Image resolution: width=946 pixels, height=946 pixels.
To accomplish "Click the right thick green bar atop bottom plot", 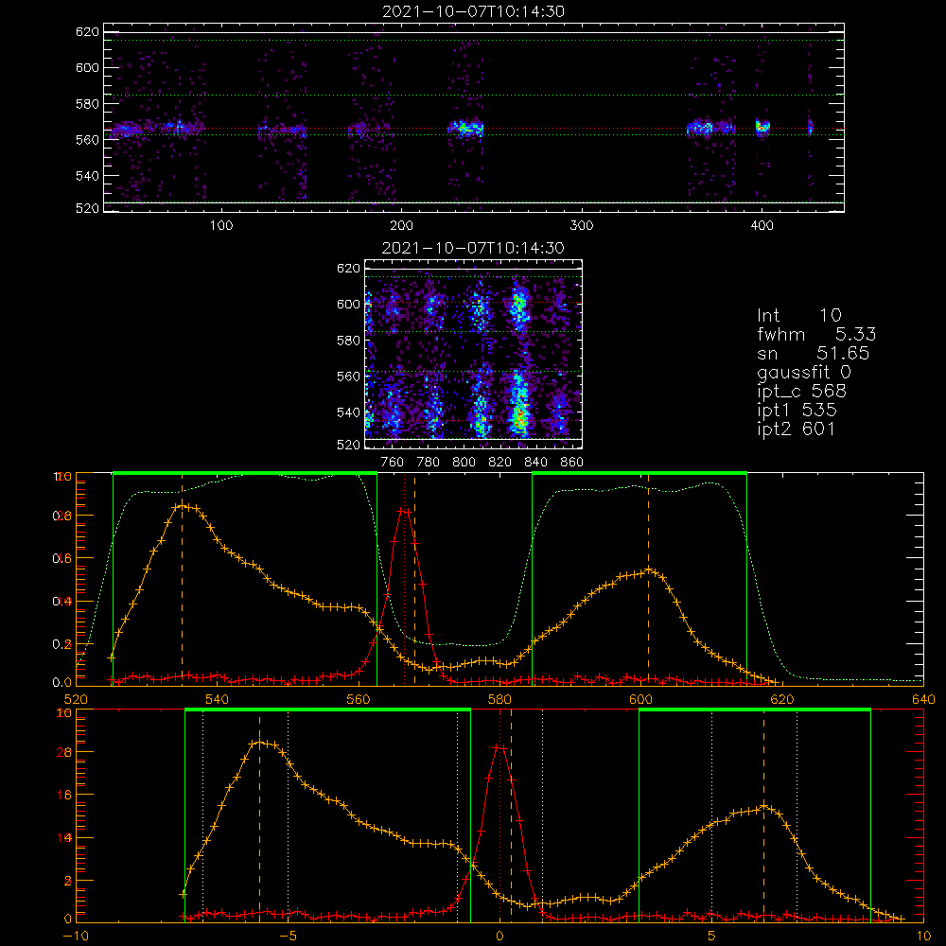I will coord(755,710).
